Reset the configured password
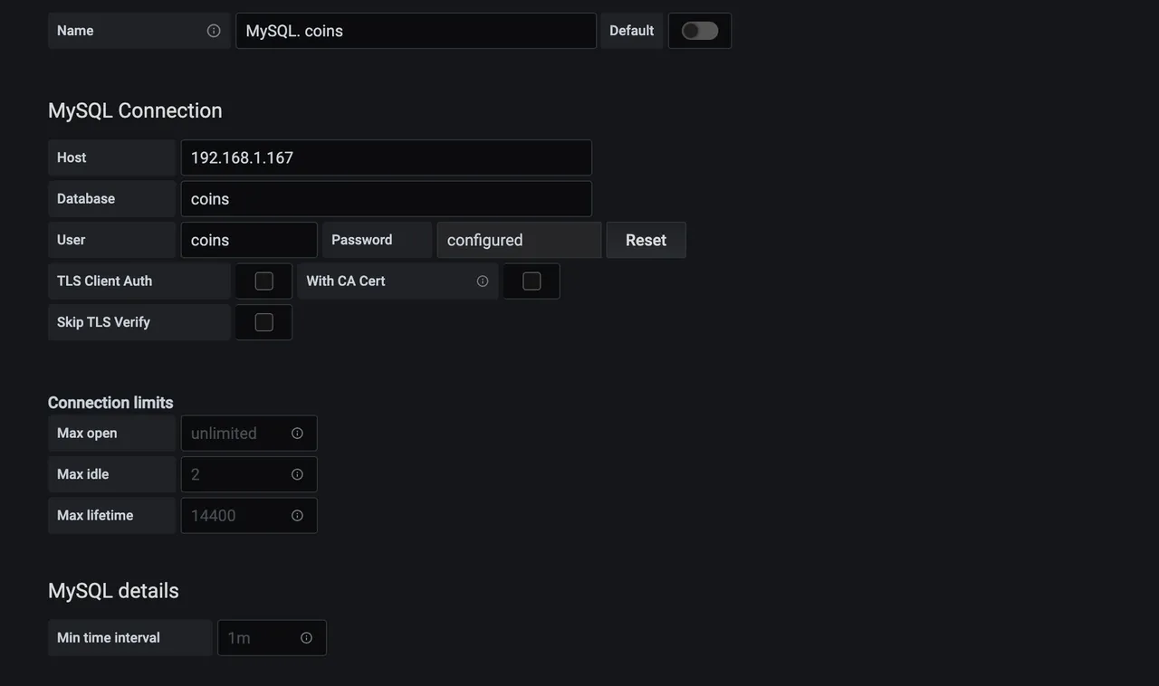The image size is (1159, 686). (646, 240)
